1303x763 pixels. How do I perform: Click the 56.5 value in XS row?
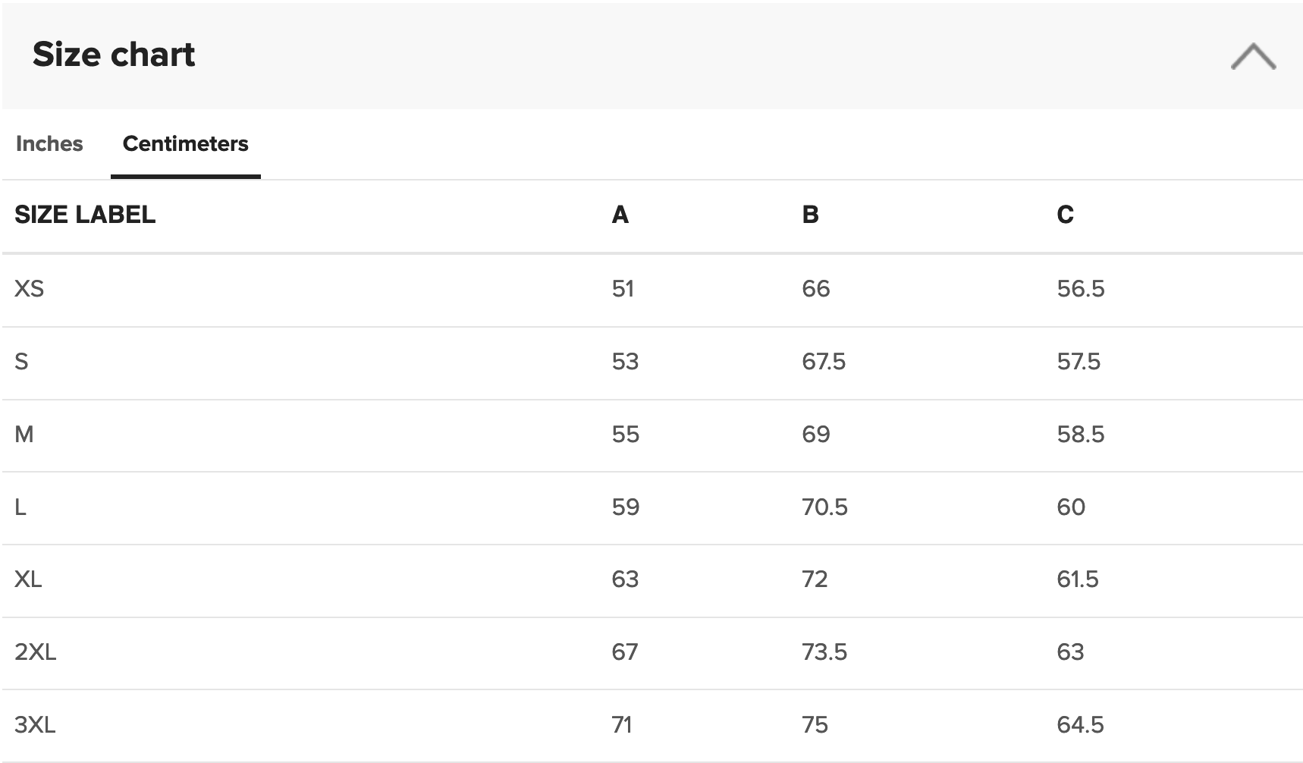pos(1081,288)
